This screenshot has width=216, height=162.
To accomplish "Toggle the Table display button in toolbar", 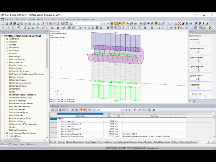I will pos(67,24).
